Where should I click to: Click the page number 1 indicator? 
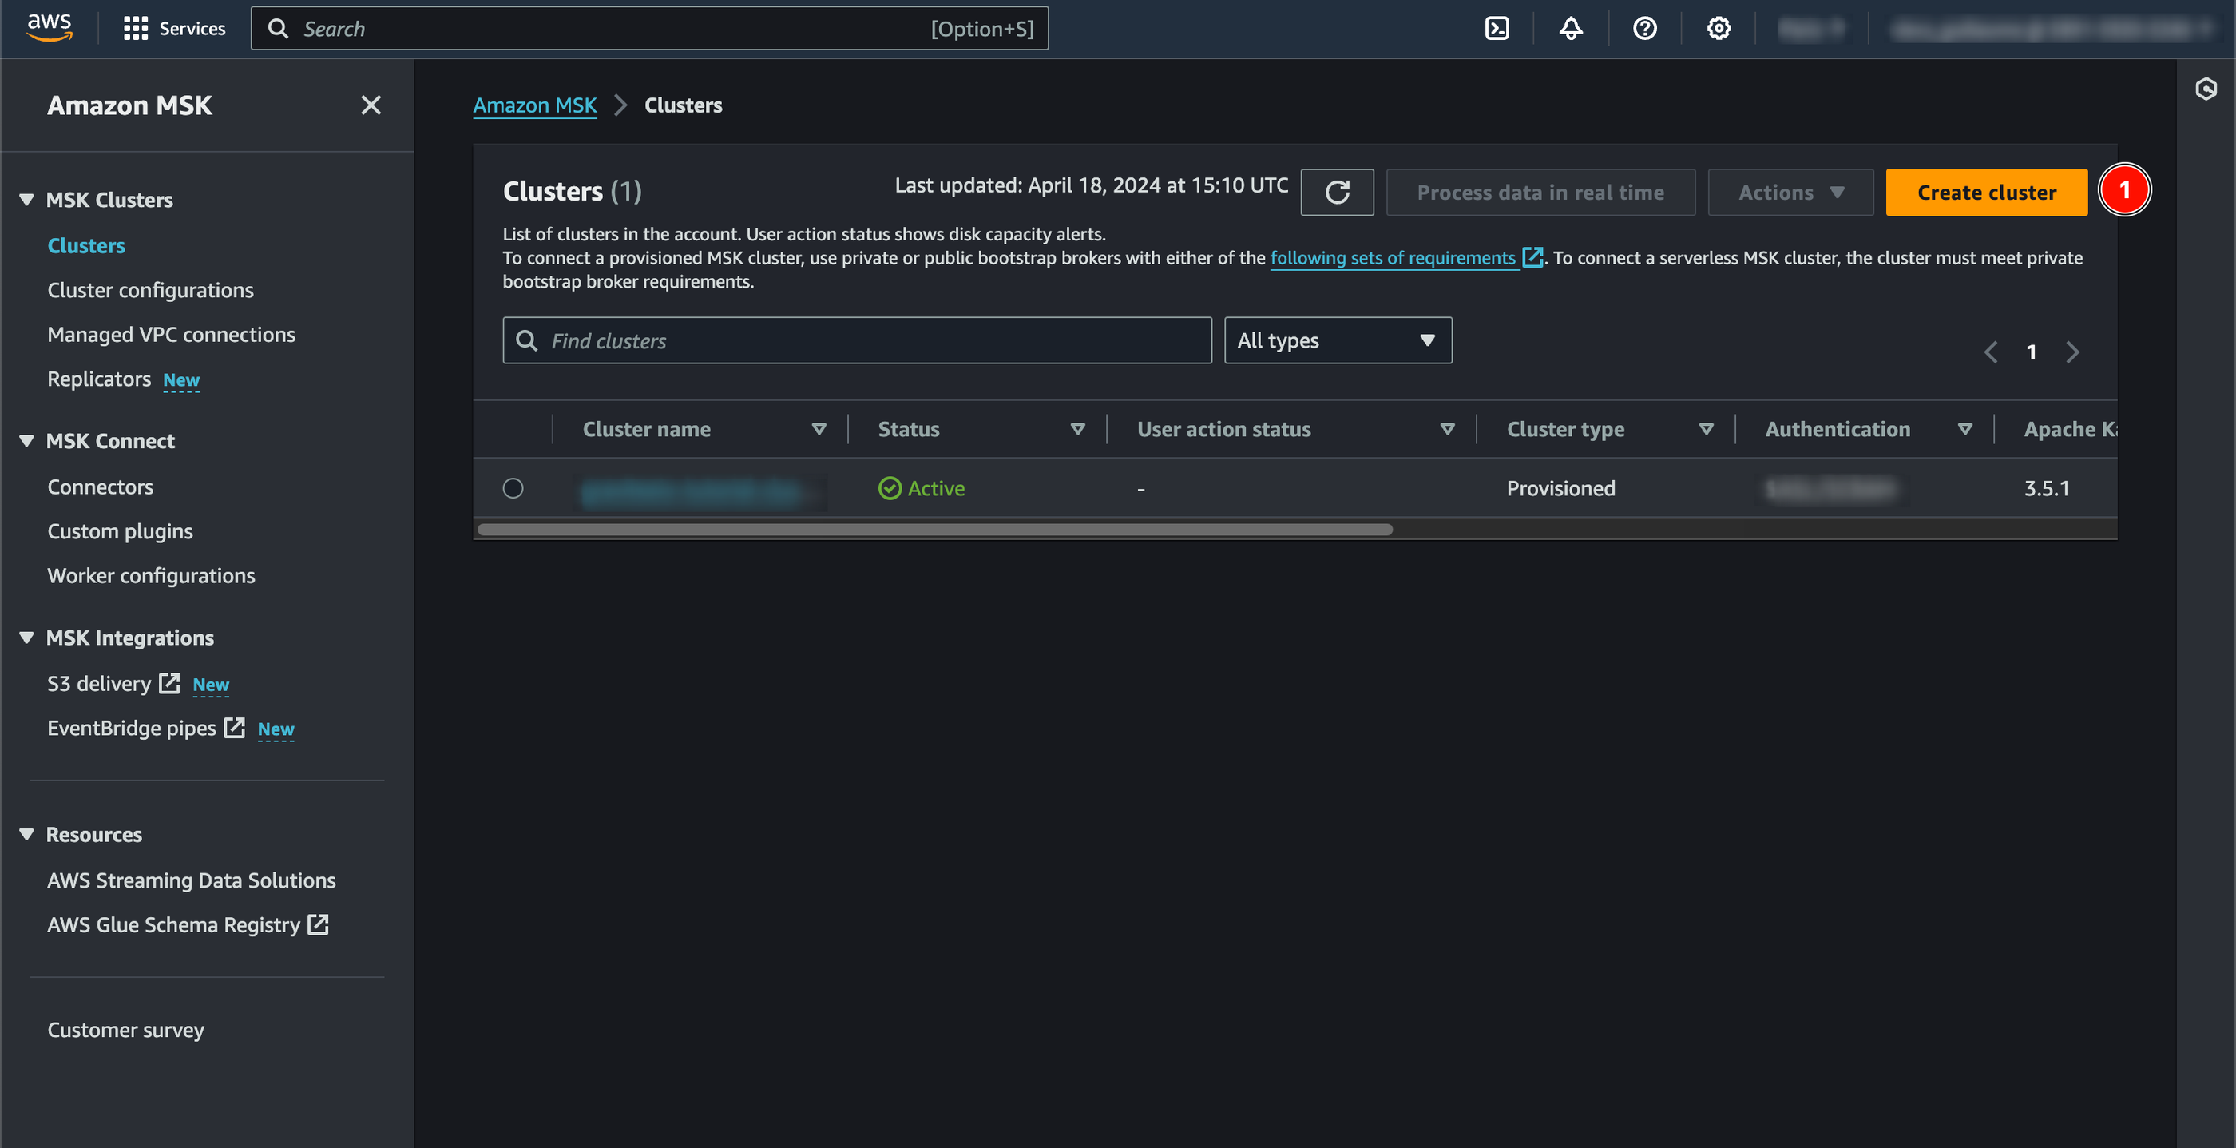point(2031,352)
